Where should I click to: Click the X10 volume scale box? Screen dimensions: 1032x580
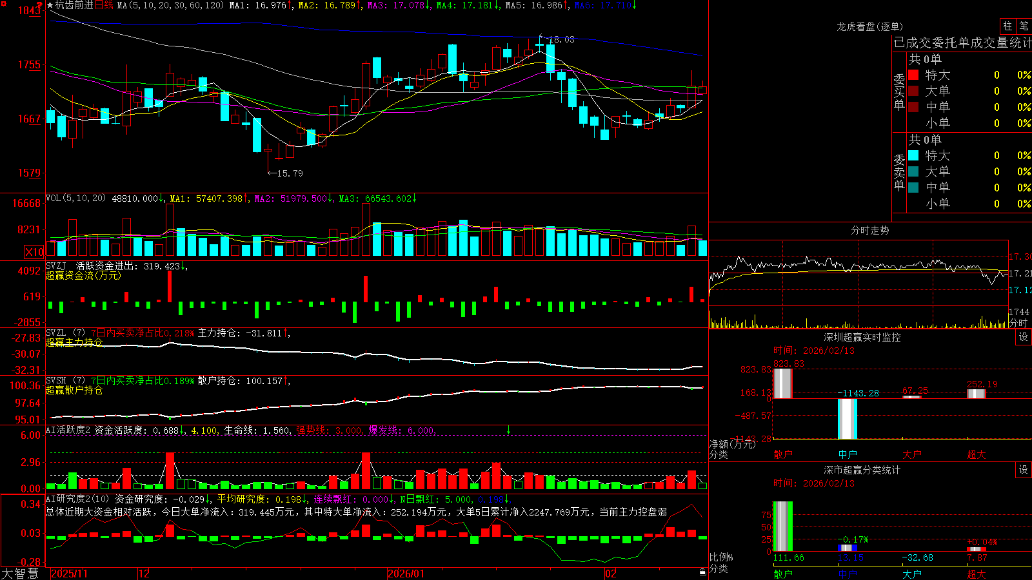point(34,252)
